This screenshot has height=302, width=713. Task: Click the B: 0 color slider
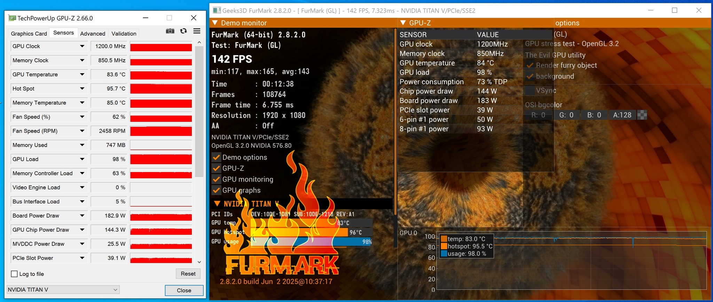click(594, 115)
